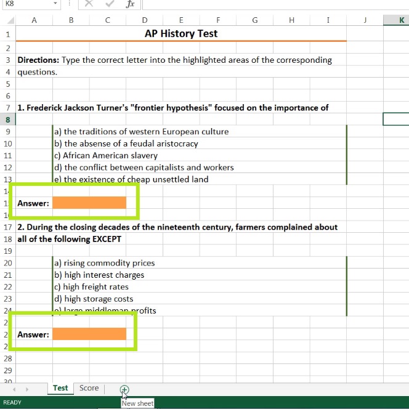Click option a) rising commodity prices
409x409 pixels.
(x=104, y=263)
